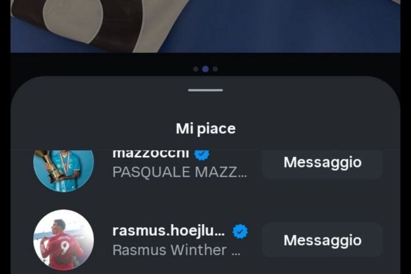Screen dimensions: 411x274
Task: Select the first carousel page dot
Action: coord(196,69)
